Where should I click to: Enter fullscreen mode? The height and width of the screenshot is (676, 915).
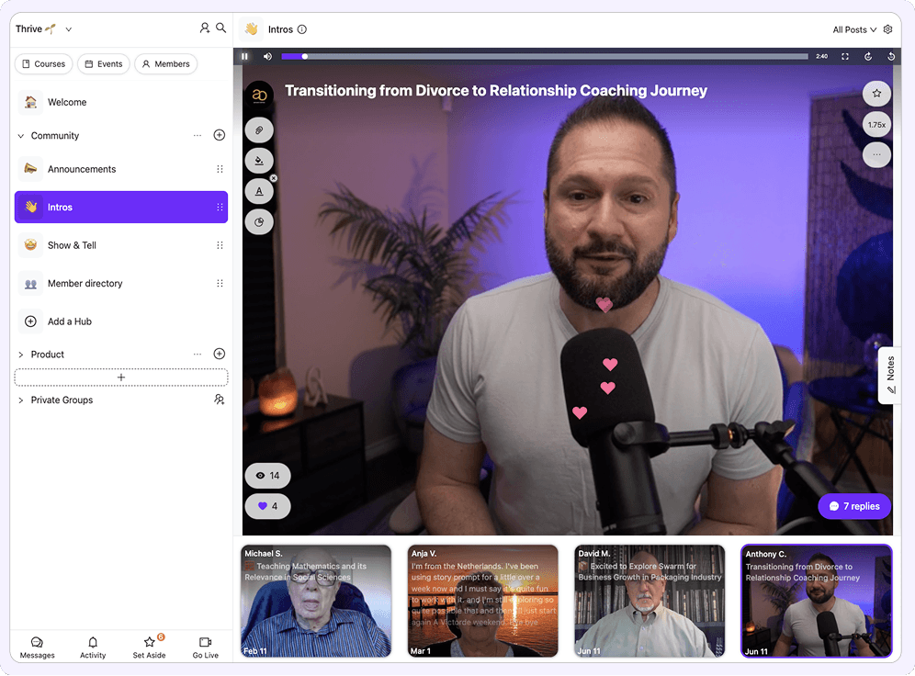click(x=845, y=57)
